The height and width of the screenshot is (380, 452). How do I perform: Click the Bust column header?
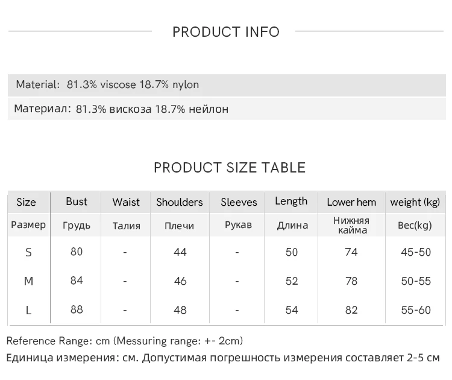point(77,201)
